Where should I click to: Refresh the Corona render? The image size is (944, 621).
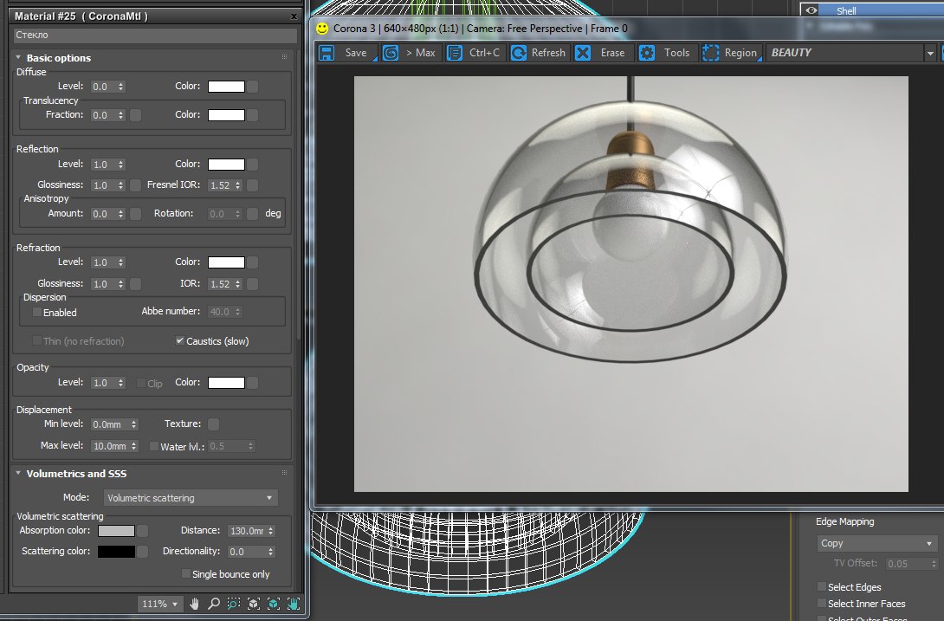pos(539,53)
